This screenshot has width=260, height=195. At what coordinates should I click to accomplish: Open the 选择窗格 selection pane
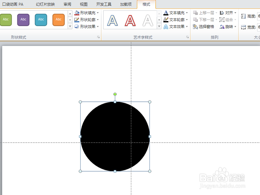click(203, 27)
